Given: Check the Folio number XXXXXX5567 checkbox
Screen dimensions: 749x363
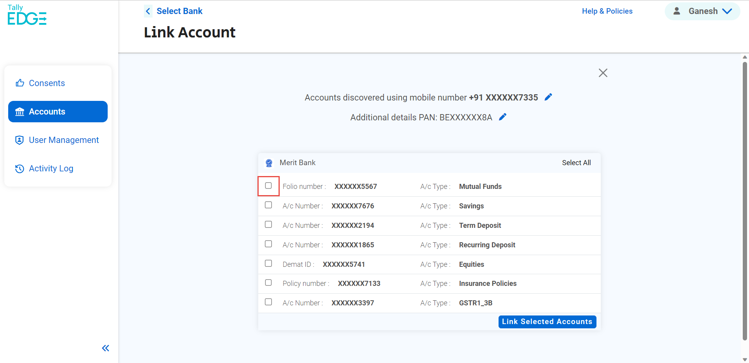Looking at the screenshot, I should click(x=268, y=185).
